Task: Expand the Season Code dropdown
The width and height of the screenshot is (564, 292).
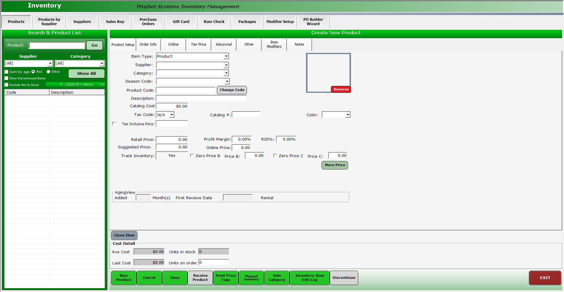Action: click(227, 81)
